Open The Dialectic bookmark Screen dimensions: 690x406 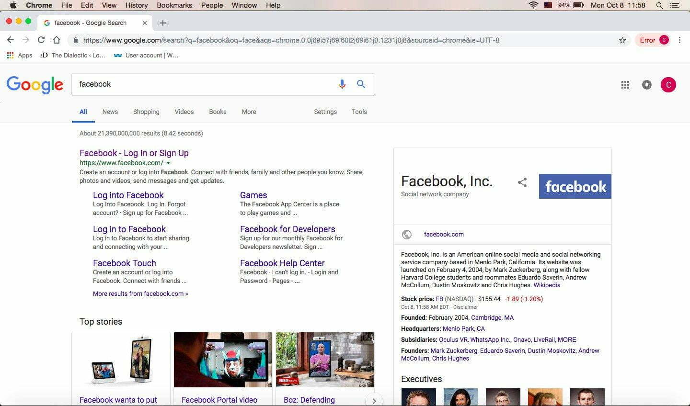(x=73, y=55)
